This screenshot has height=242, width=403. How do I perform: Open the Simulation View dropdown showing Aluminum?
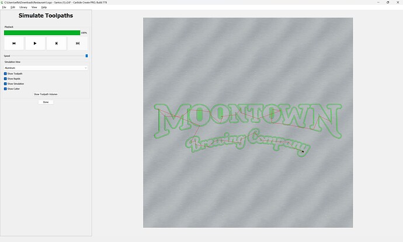tap(46, 68)
